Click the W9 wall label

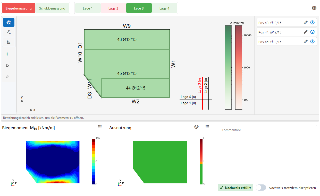(127, 26)
